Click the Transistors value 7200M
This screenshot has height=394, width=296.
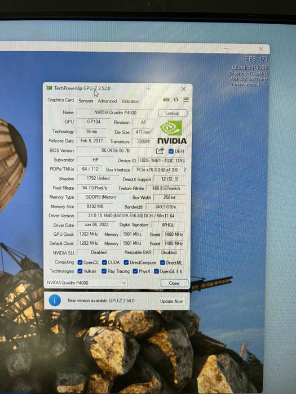coord(143,141)
